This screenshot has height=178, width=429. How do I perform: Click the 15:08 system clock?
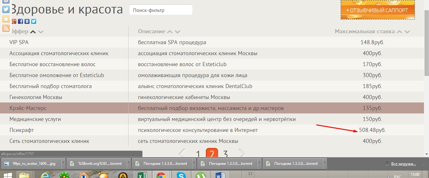(415, 174)
